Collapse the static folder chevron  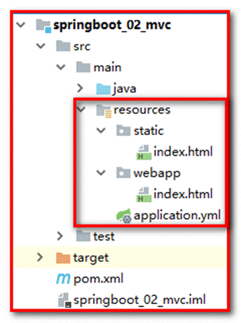pyautogui.click(x=101, y=130)
